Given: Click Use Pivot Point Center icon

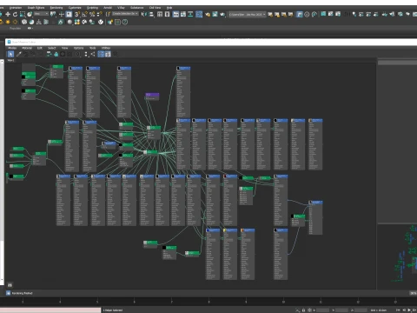Looking at the screenshot, I should [x=53, y=14].
